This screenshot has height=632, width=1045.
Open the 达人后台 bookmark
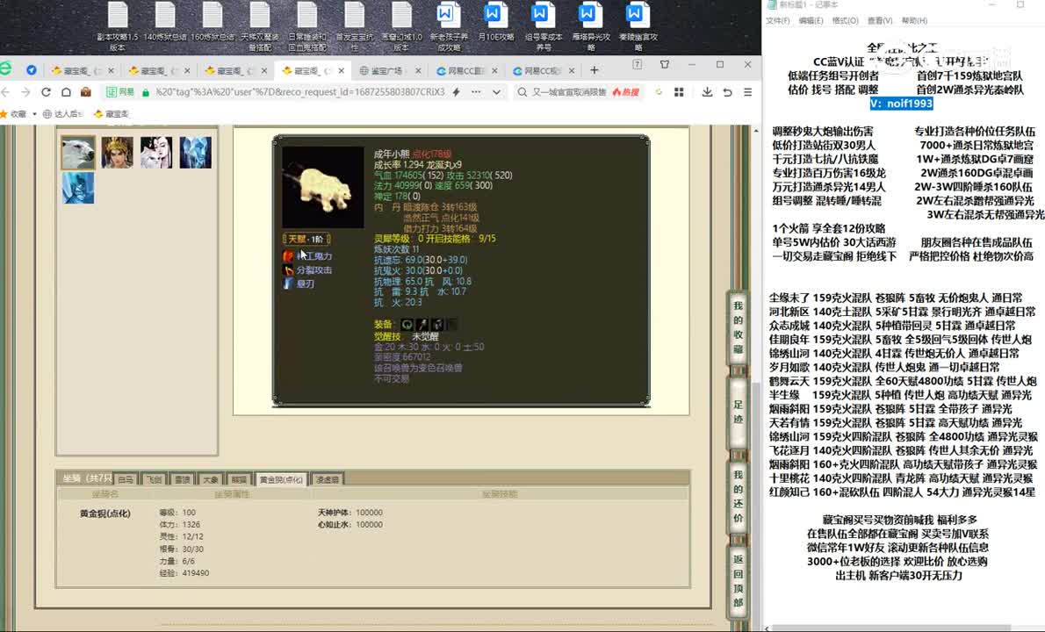click(x=62, y=114)
